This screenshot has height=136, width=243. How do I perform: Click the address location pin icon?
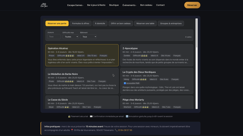72,130
